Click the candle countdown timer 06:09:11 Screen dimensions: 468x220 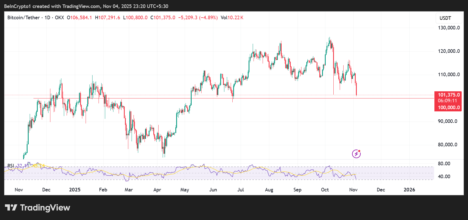447,101
